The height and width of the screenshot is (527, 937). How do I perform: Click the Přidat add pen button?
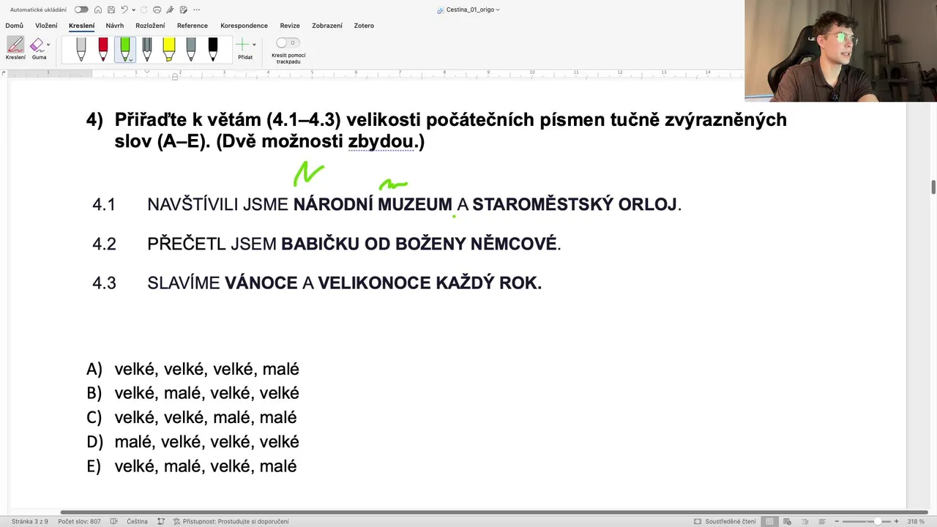click(x=243, y=48)
